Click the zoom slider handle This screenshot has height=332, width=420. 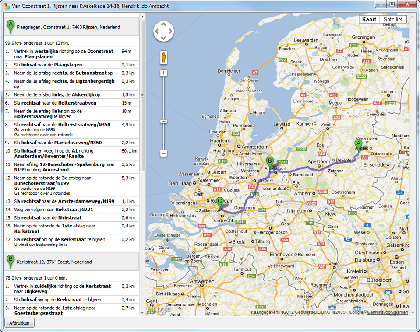pos(163,122)
